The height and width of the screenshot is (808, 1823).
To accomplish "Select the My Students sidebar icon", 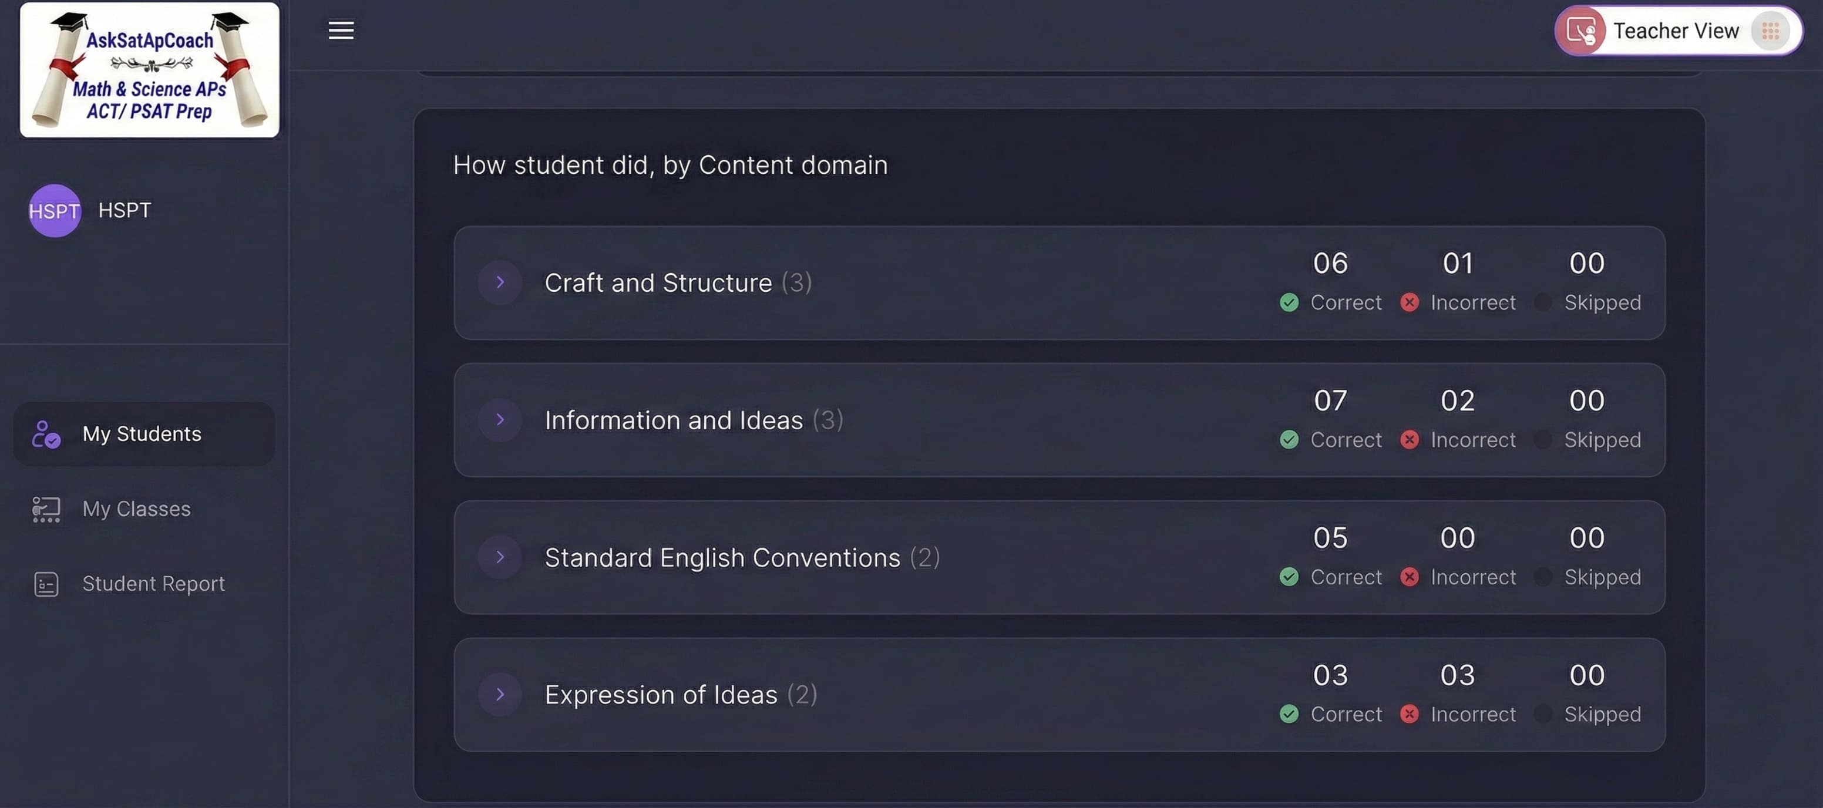I will (x=45, y=434).
